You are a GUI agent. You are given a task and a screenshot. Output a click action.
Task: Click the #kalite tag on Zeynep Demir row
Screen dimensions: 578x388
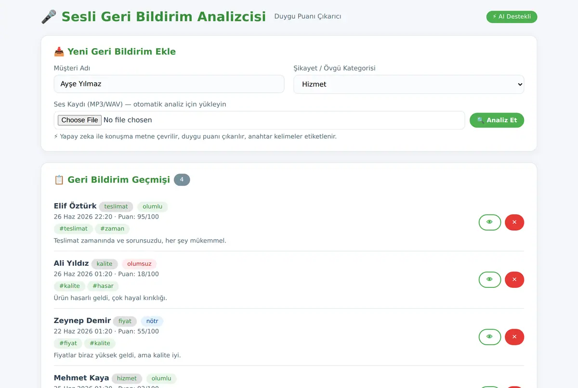click(100, 343)
